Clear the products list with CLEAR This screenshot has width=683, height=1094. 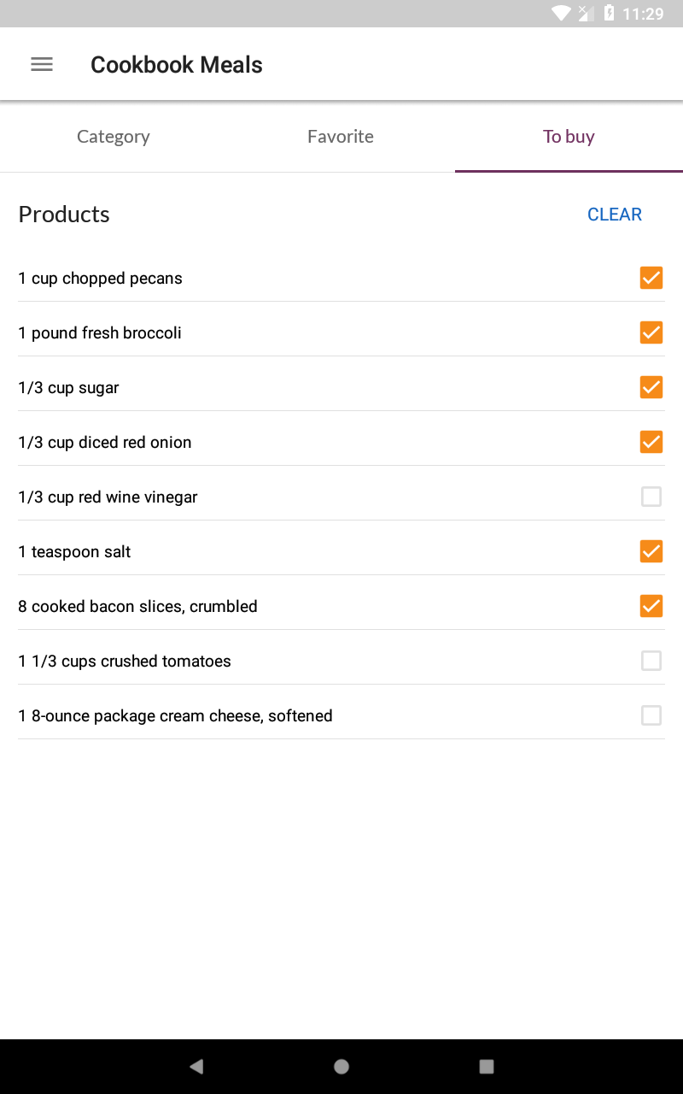[615, 215]
